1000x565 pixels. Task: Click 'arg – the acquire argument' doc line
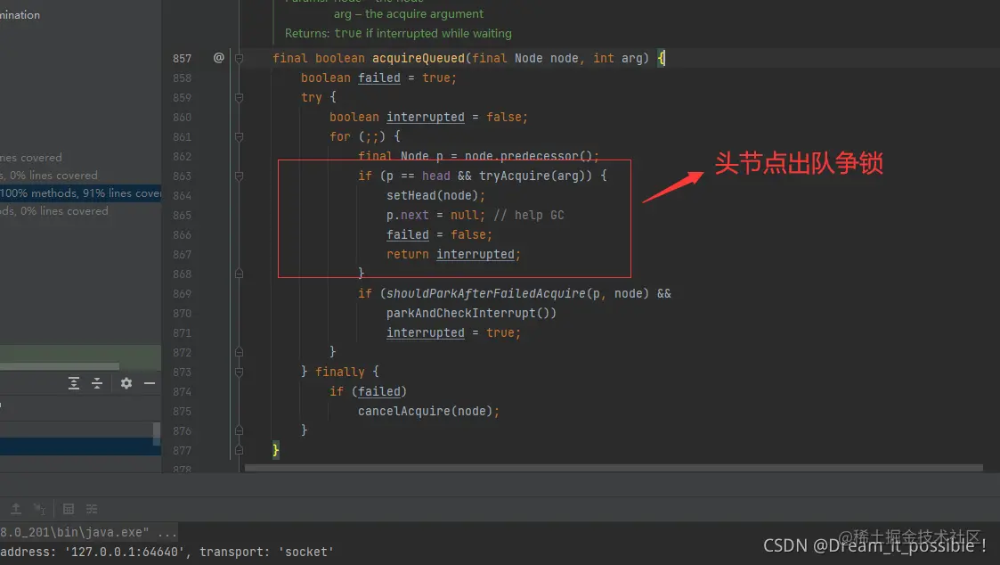[x=409, y=14]
